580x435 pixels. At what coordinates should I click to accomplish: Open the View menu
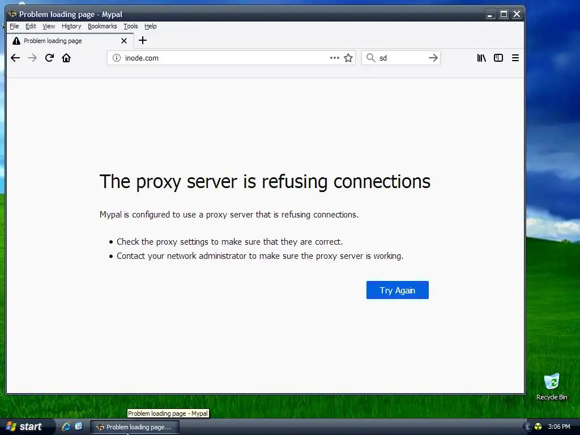(49, 26)
